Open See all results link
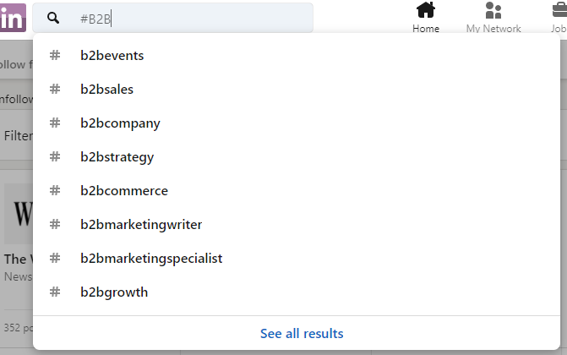 tap(302, 334)
